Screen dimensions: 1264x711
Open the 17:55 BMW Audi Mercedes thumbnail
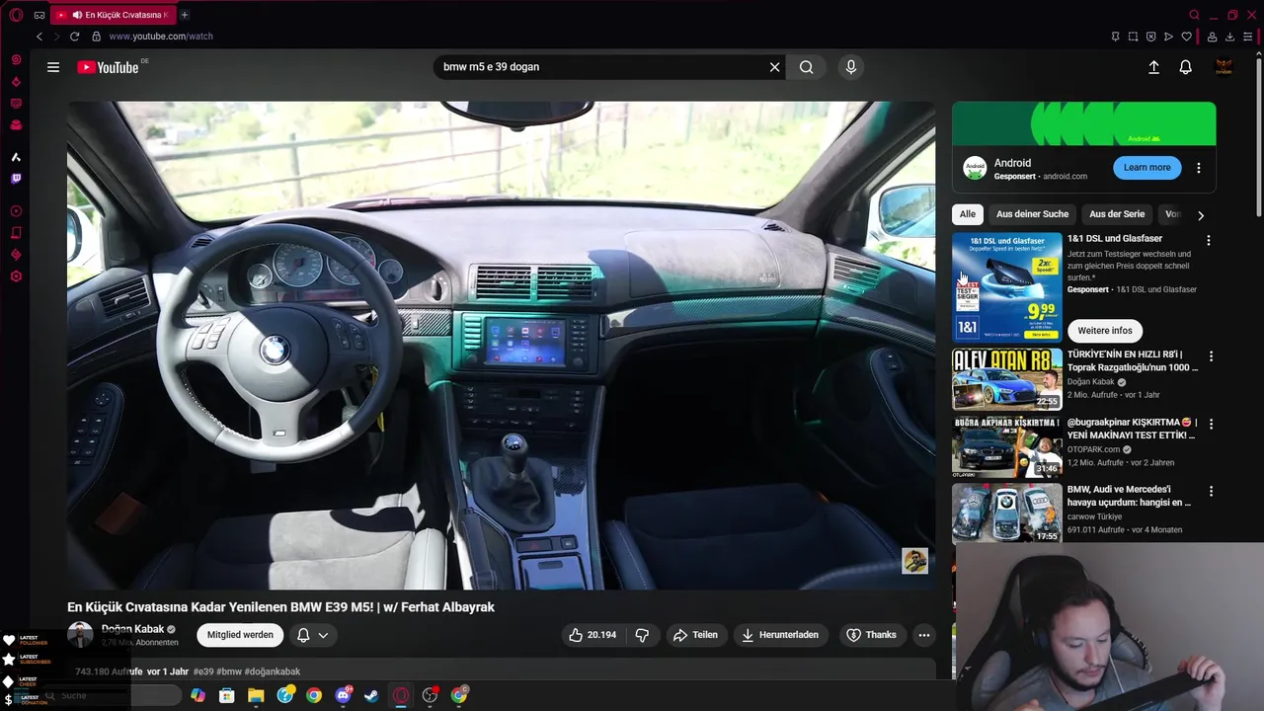point(1006,513)
